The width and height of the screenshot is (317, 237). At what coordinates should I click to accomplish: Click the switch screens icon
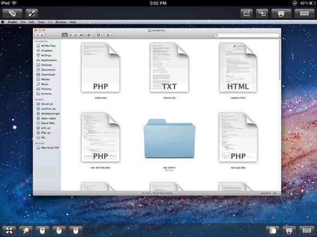tap(262, 14)
